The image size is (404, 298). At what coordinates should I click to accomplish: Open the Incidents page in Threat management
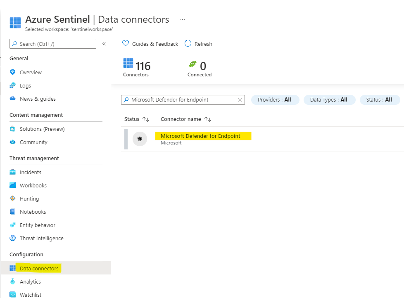pyautogui.click(x=29, y=172)
